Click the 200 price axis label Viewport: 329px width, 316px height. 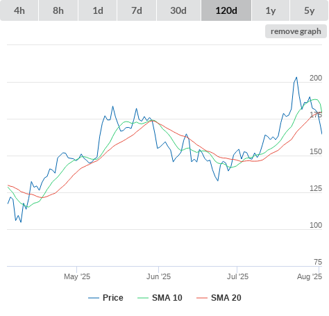[x=316, y=78]
